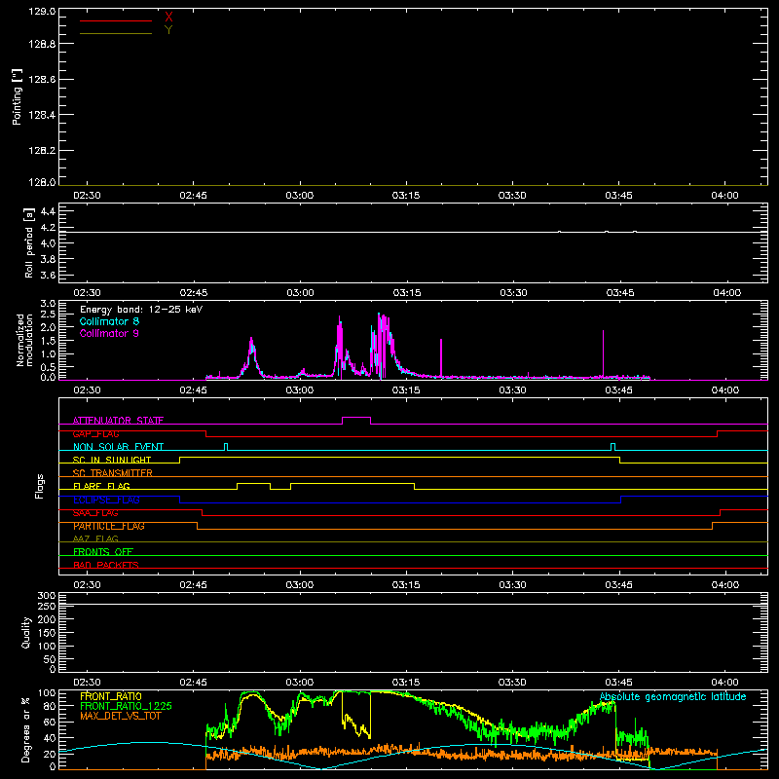Click the GAP_FLAG label
Viewport: 779px width, 779px height.
[x=95, y=433]
